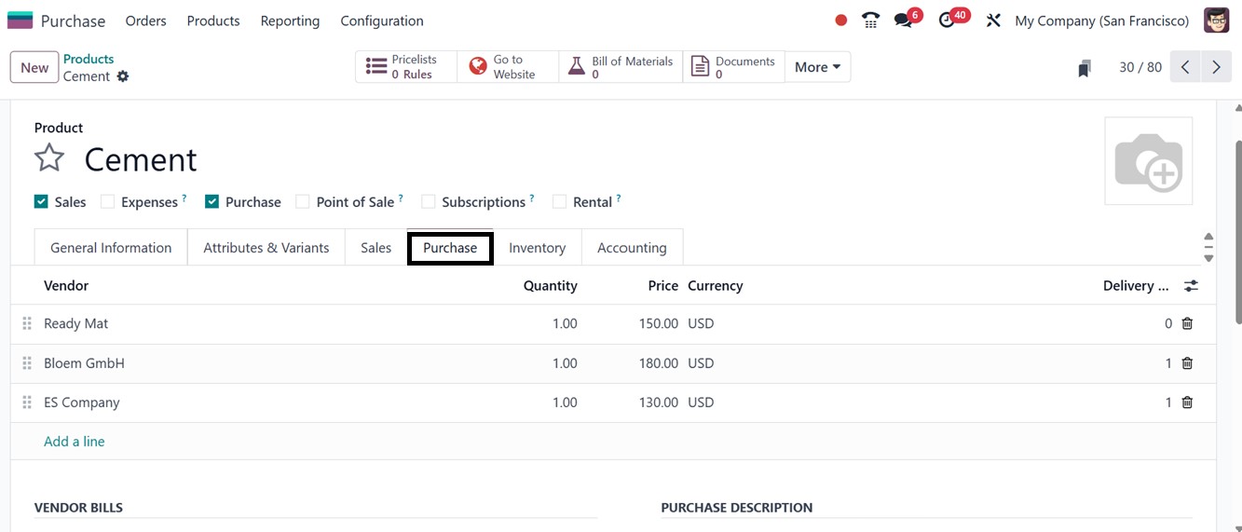Switch to the Inventory tab

(x=537, y=248)
